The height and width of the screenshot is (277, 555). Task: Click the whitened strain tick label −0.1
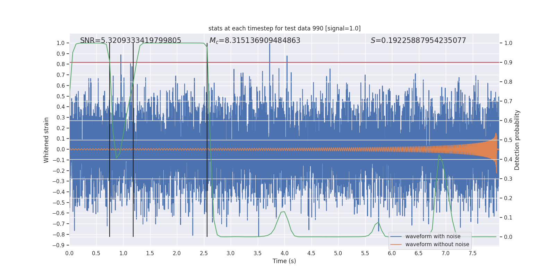pos(59,160)
